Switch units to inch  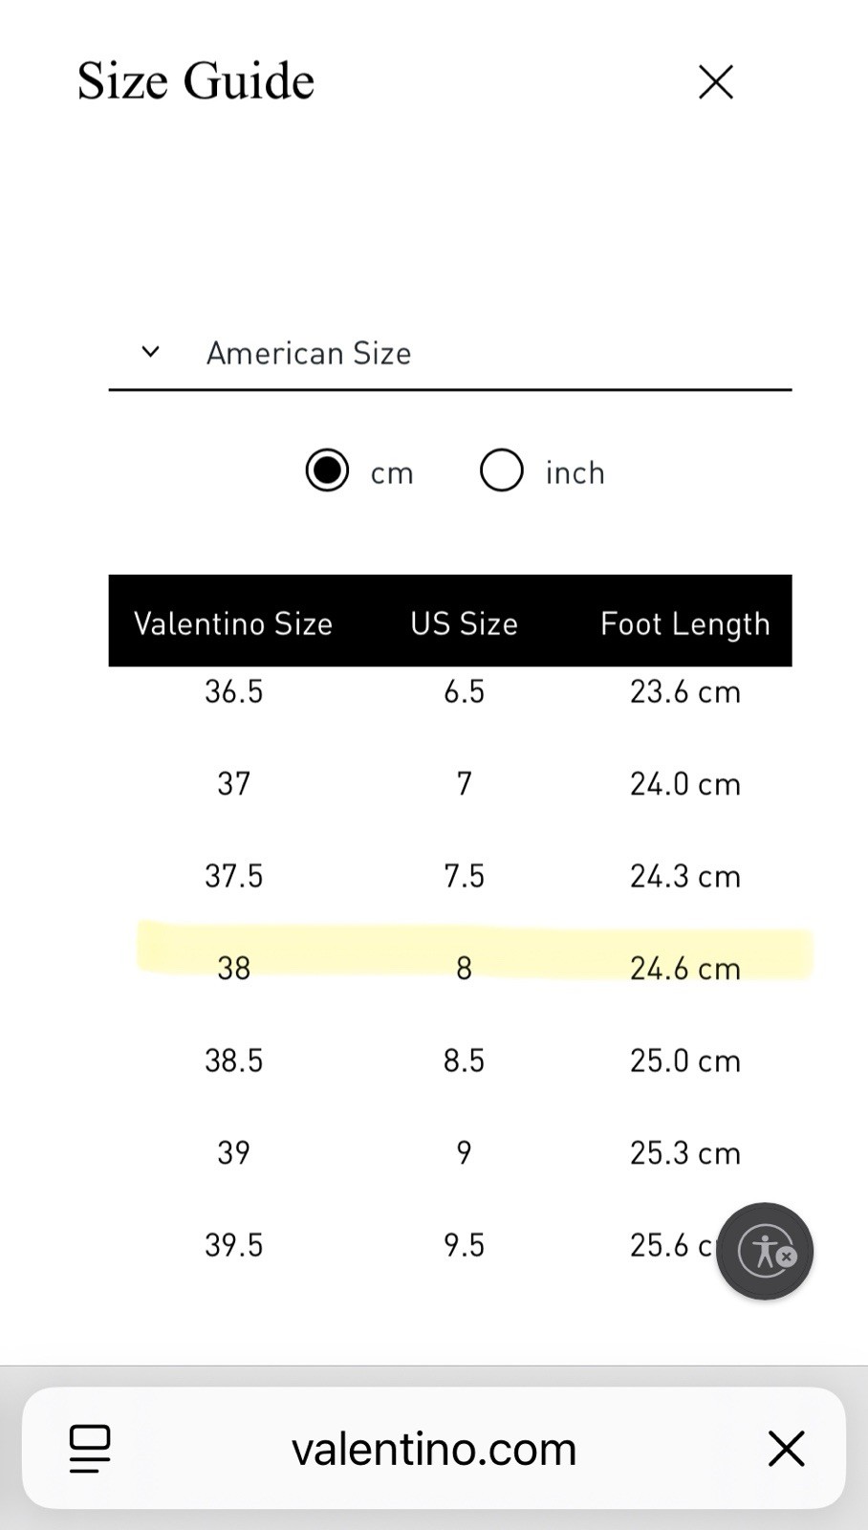point(502,470)
